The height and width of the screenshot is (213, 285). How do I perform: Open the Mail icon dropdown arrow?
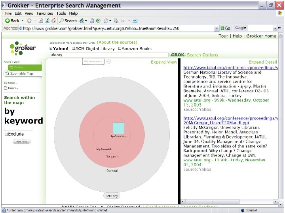coord(110,21)
